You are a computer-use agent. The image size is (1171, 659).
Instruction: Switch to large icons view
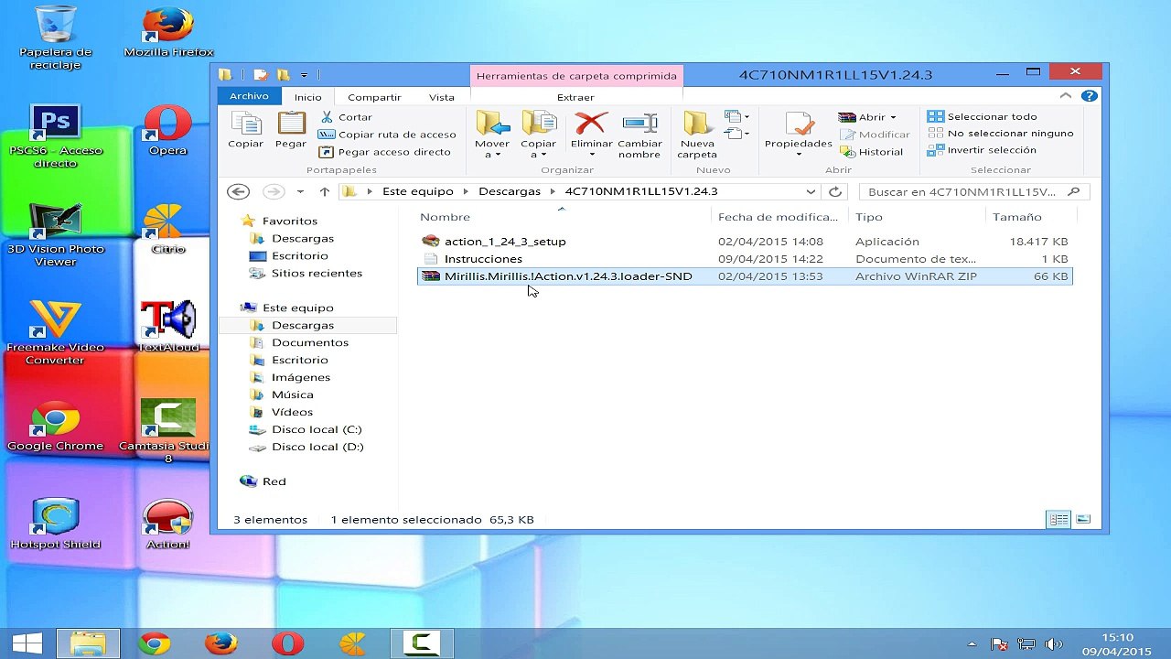tap(1083, 519)
